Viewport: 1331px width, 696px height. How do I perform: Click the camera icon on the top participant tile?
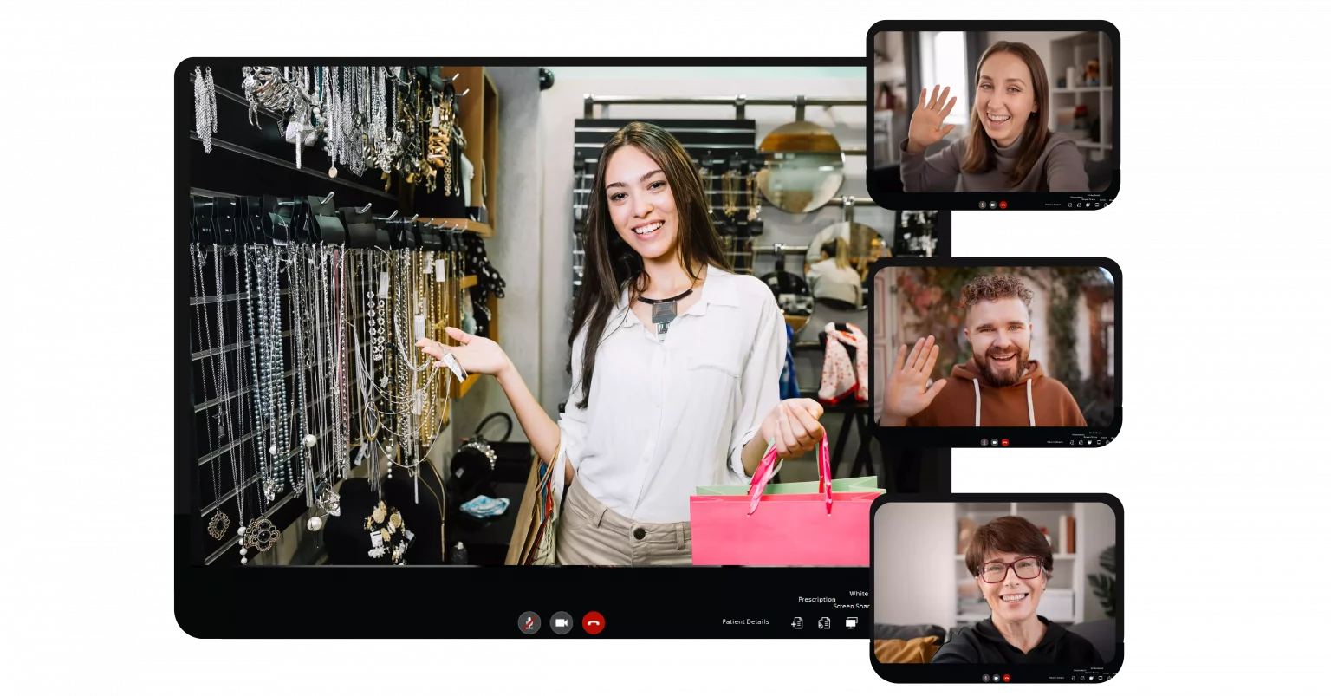993,205
